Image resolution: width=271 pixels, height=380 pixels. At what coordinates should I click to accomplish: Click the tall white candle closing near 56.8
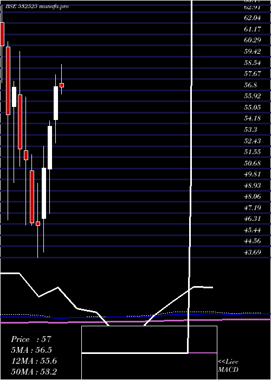(56, 103)
